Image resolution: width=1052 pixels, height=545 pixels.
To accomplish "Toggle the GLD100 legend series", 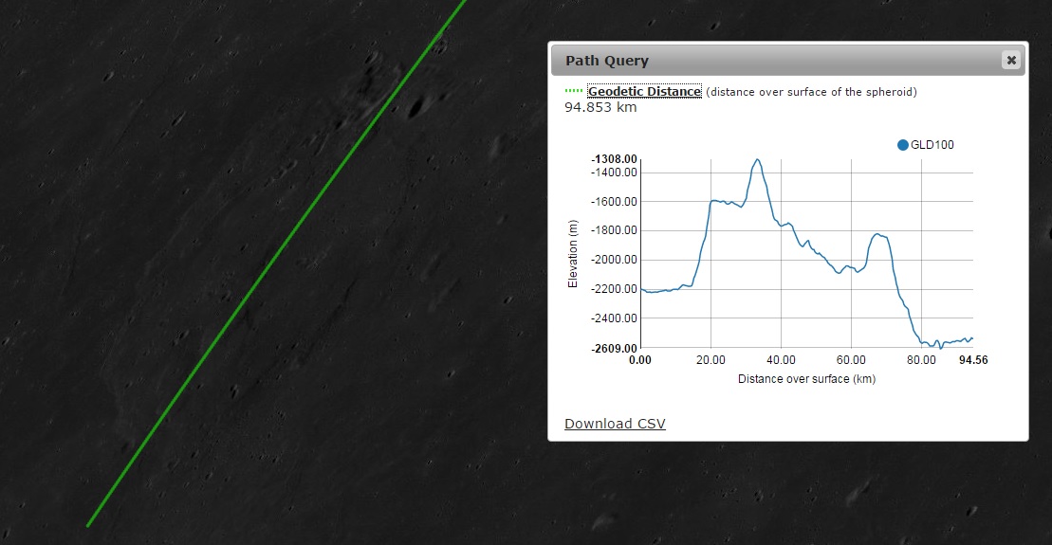I will pos(925,145).
